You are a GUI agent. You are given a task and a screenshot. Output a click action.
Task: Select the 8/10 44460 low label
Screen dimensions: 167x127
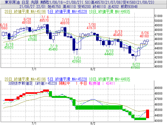(109, 52)
